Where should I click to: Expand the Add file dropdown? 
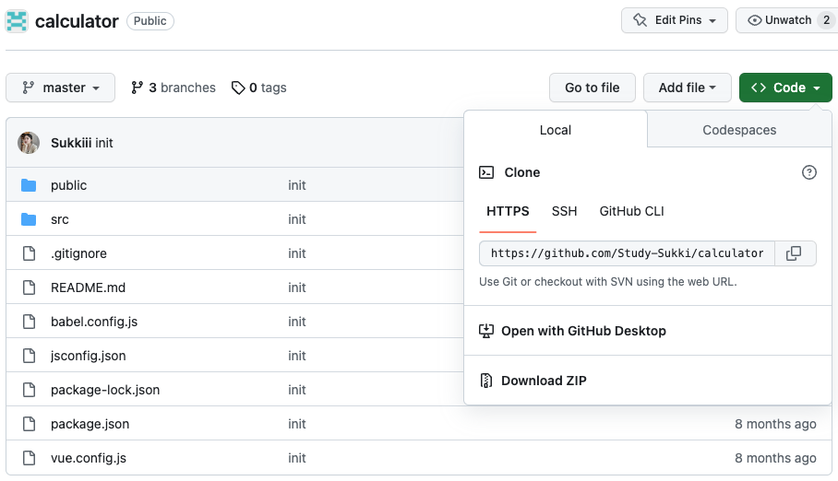(687, 88)
